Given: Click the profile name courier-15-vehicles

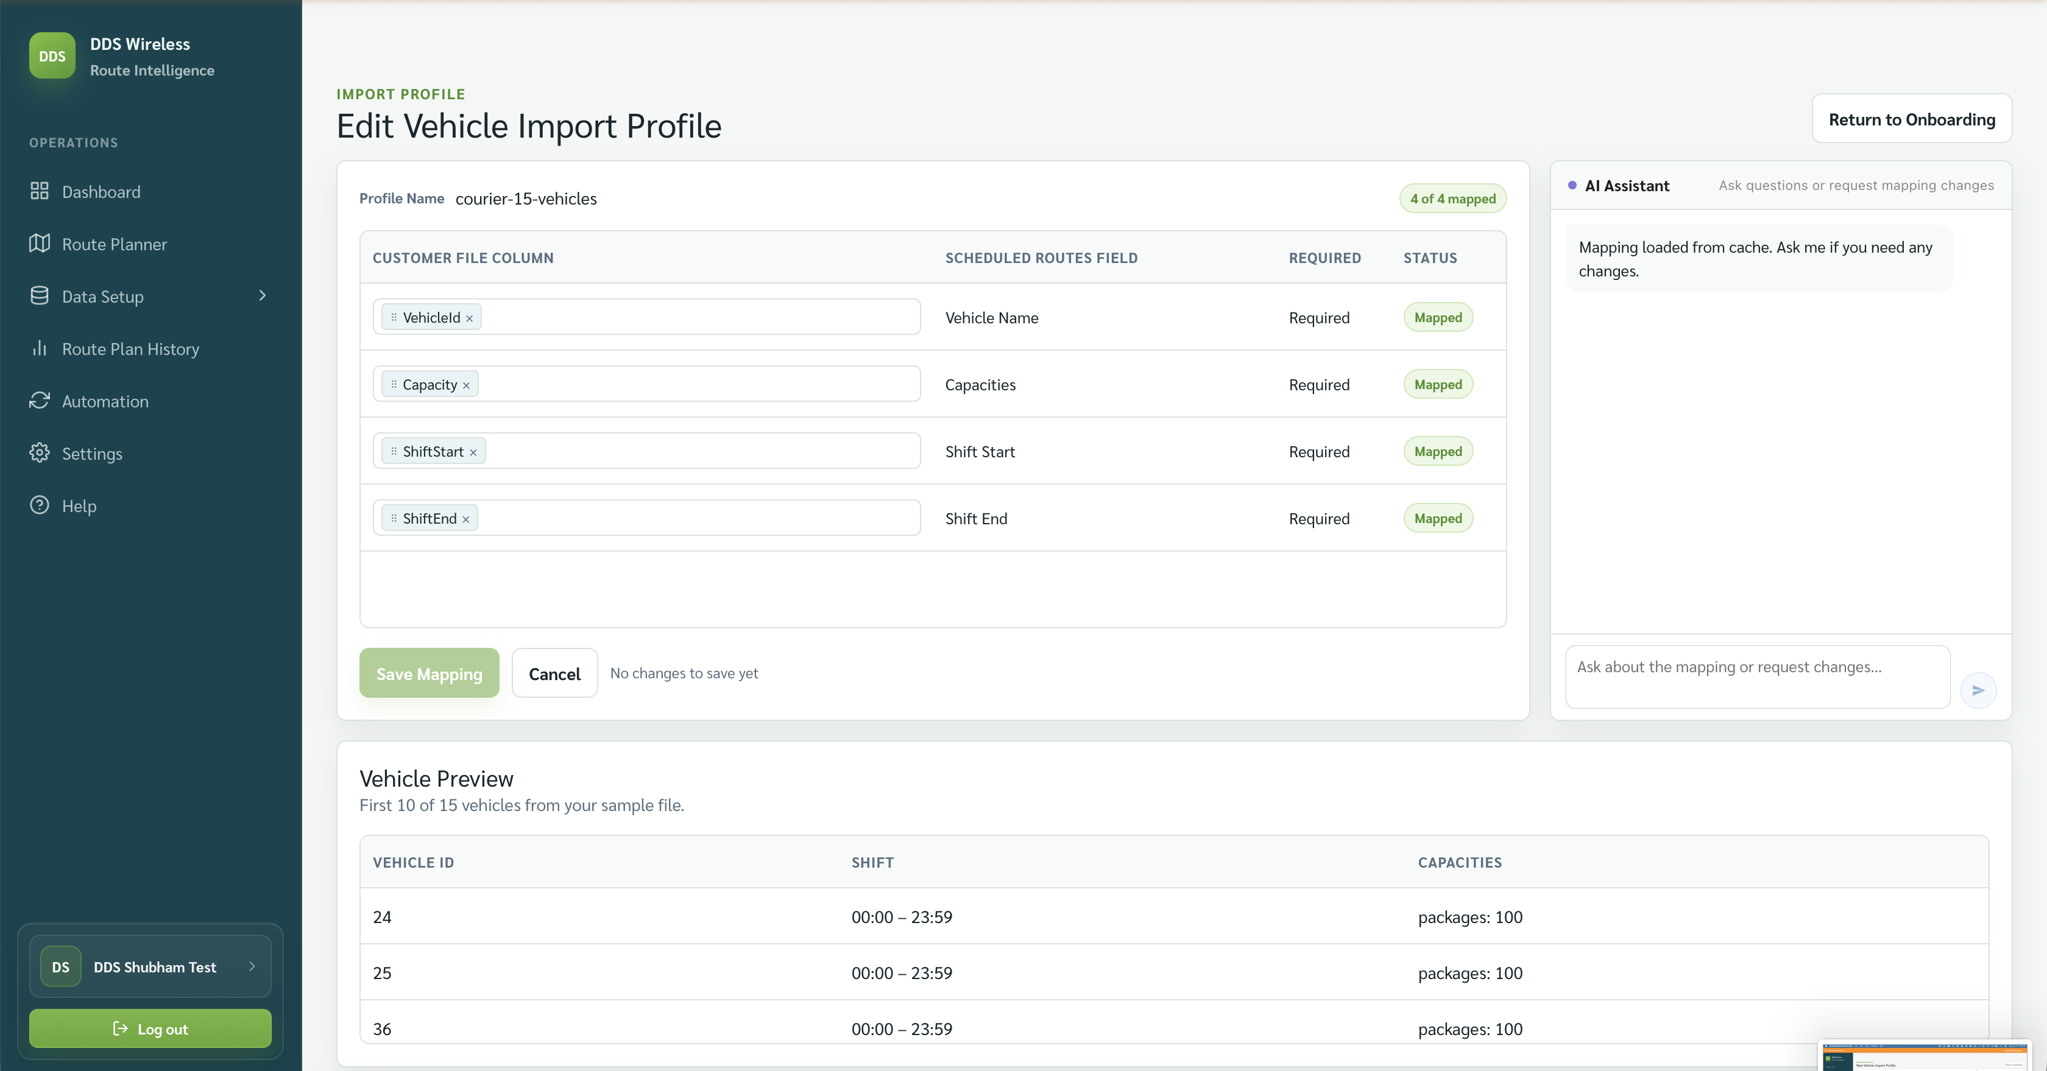Looking at the screenshot, I should pyautogui.click(x=526, y=198).
